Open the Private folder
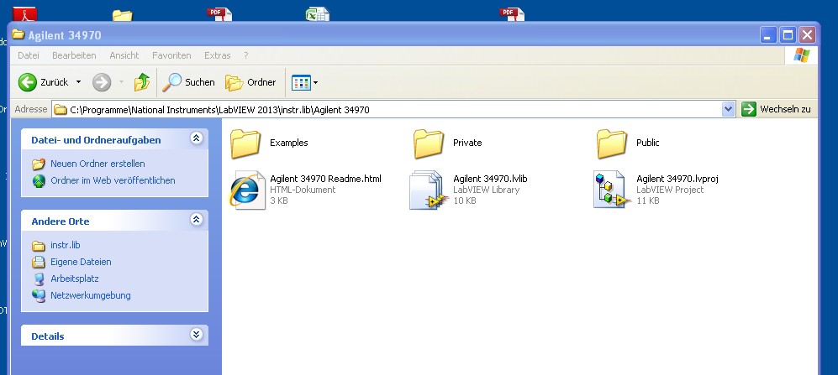Image resolution: width=838 pixels, height=375 pixels. 429,143
